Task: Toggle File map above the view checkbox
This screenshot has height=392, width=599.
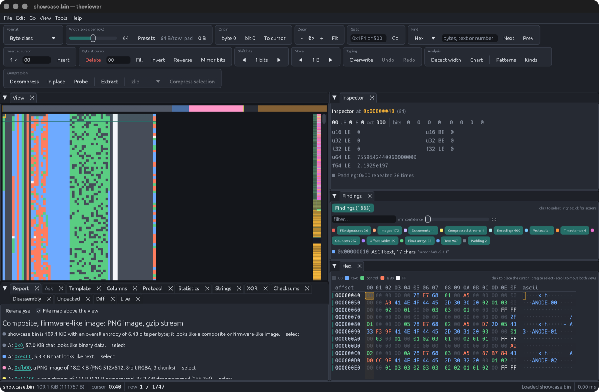Action: [x=39, y=311]
